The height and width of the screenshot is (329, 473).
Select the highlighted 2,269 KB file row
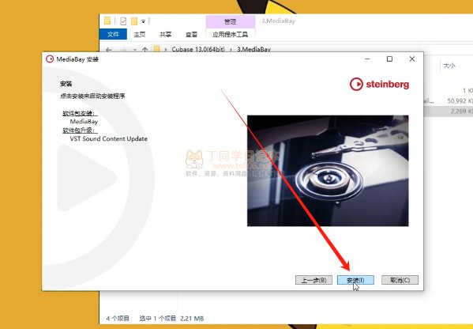coord(449,112)
